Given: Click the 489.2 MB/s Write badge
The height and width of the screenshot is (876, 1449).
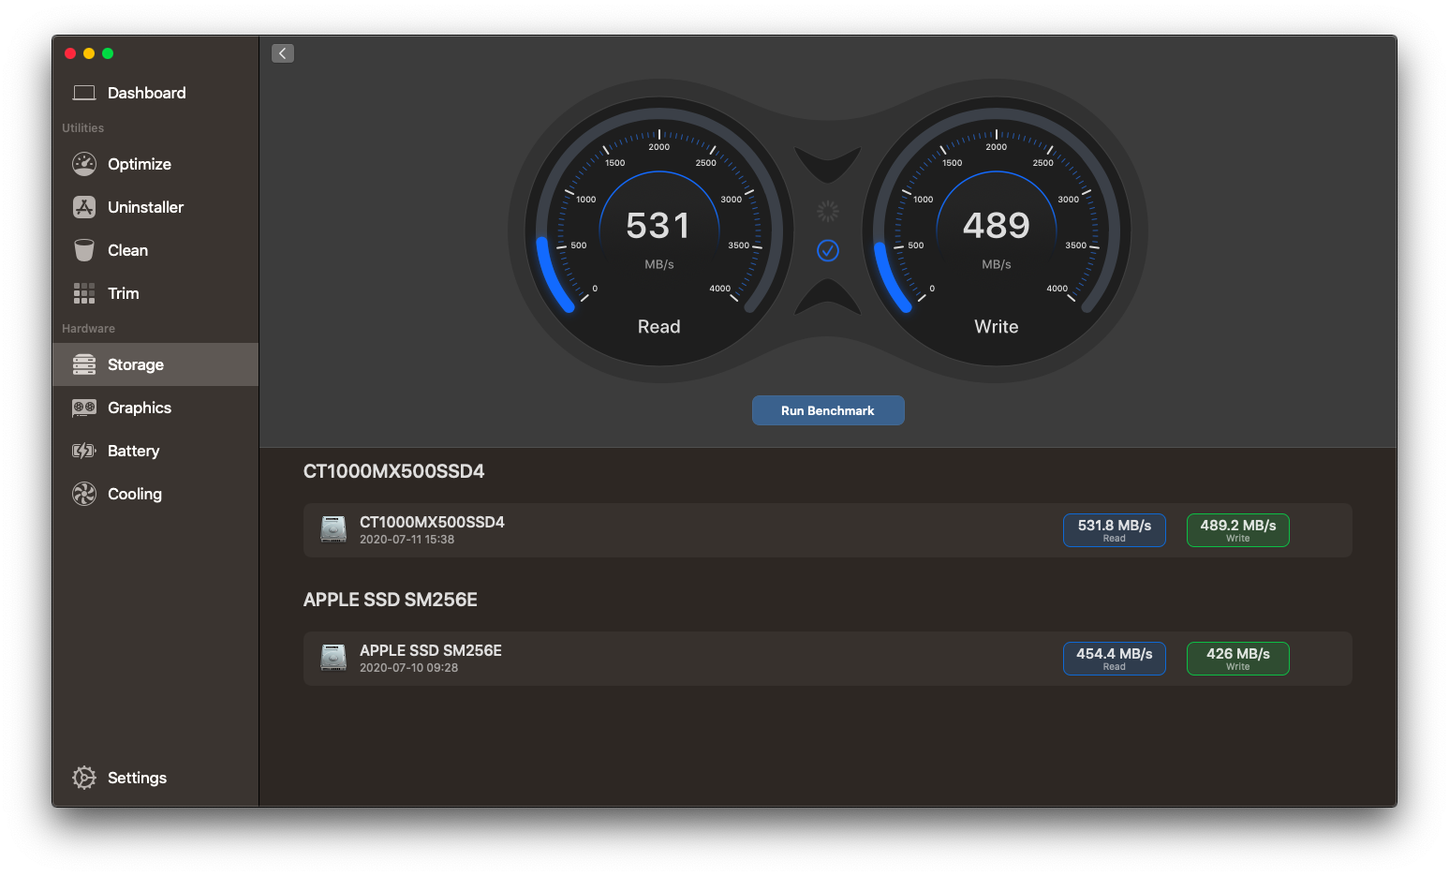Looking at the screenshot, I should 1238,530.
